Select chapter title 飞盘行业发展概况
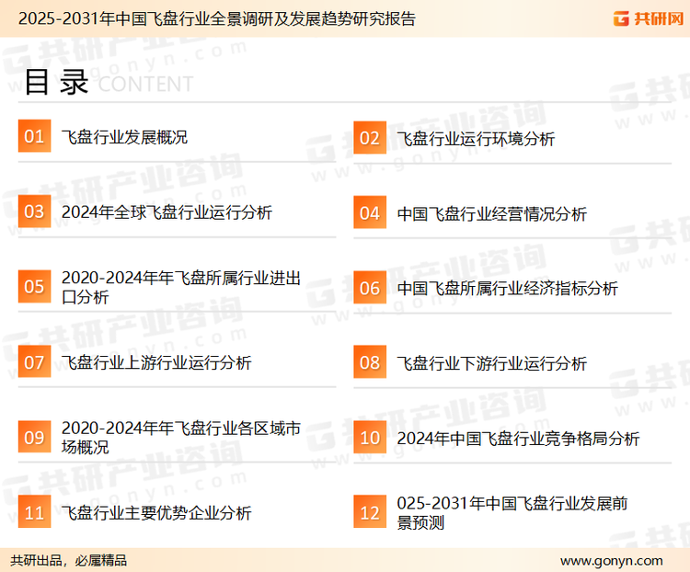The width and height of the screenshot is (690, 572). 124,137
